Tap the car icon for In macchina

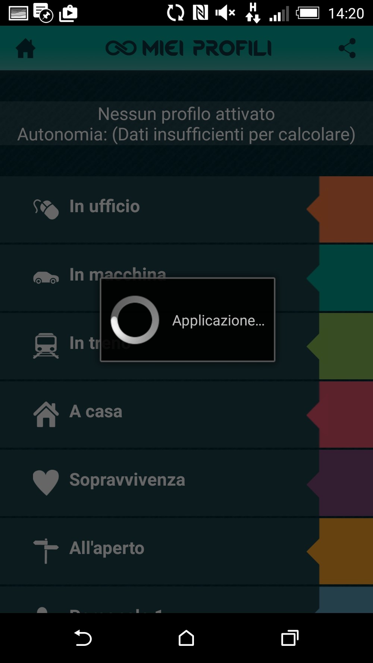click(46, 277)
